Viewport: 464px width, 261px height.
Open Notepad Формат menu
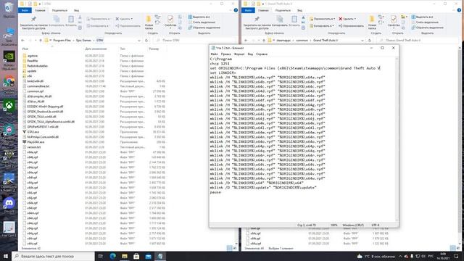pyautogui.click(x=239, y=54)
